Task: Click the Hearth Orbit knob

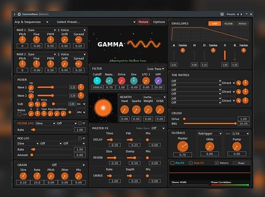Action: tap(160, 110)
